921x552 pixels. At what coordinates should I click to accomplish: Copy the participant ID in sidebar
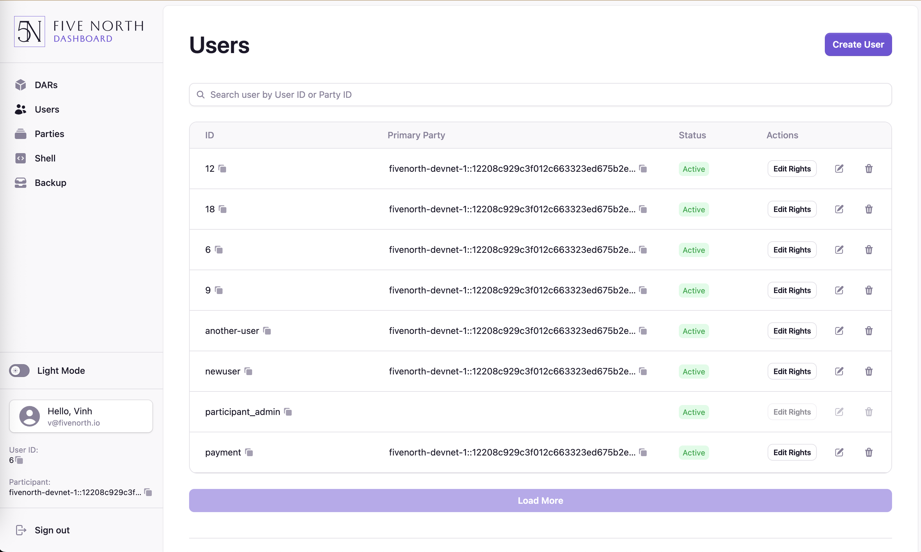coord(148,492)
